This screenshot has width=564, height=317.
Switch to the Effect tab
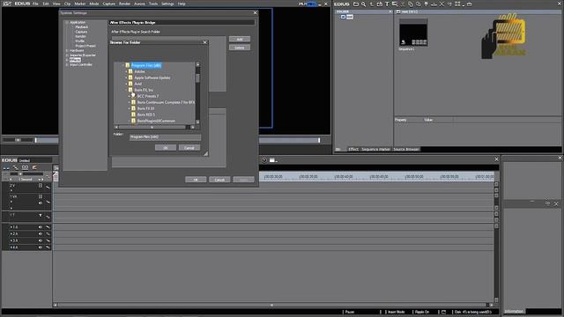353,149
